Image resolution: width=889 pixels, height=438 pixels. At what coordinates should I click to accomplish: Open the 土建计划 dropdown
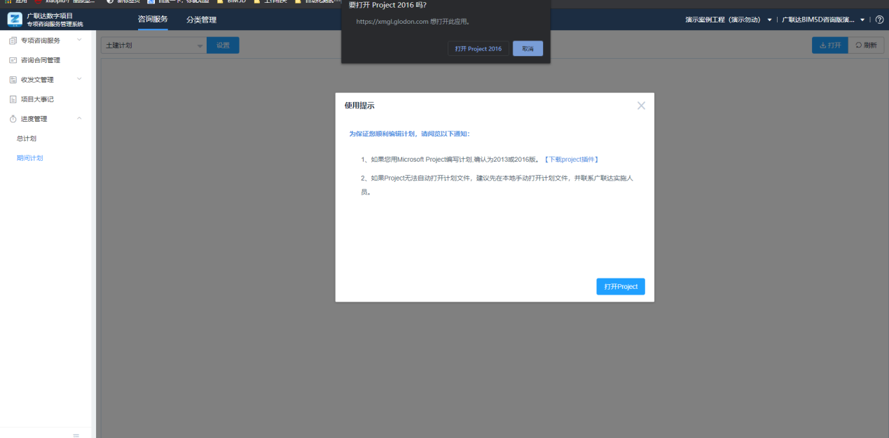pos(153,45)
